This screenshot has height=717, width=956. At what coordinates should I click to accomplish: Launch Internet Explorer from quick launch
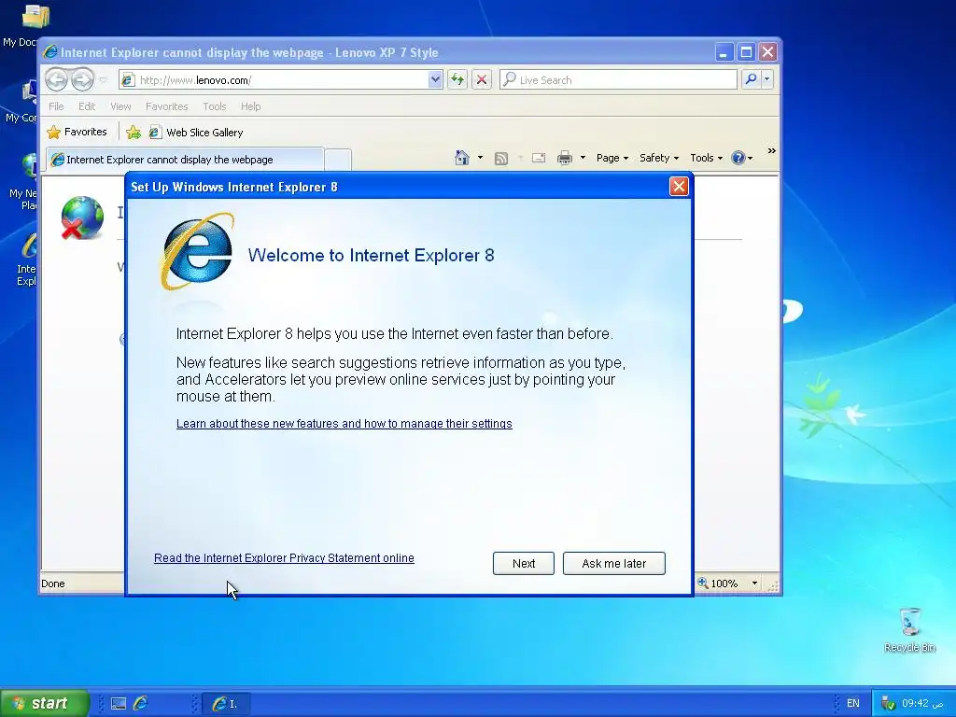[x=140, y=704]
